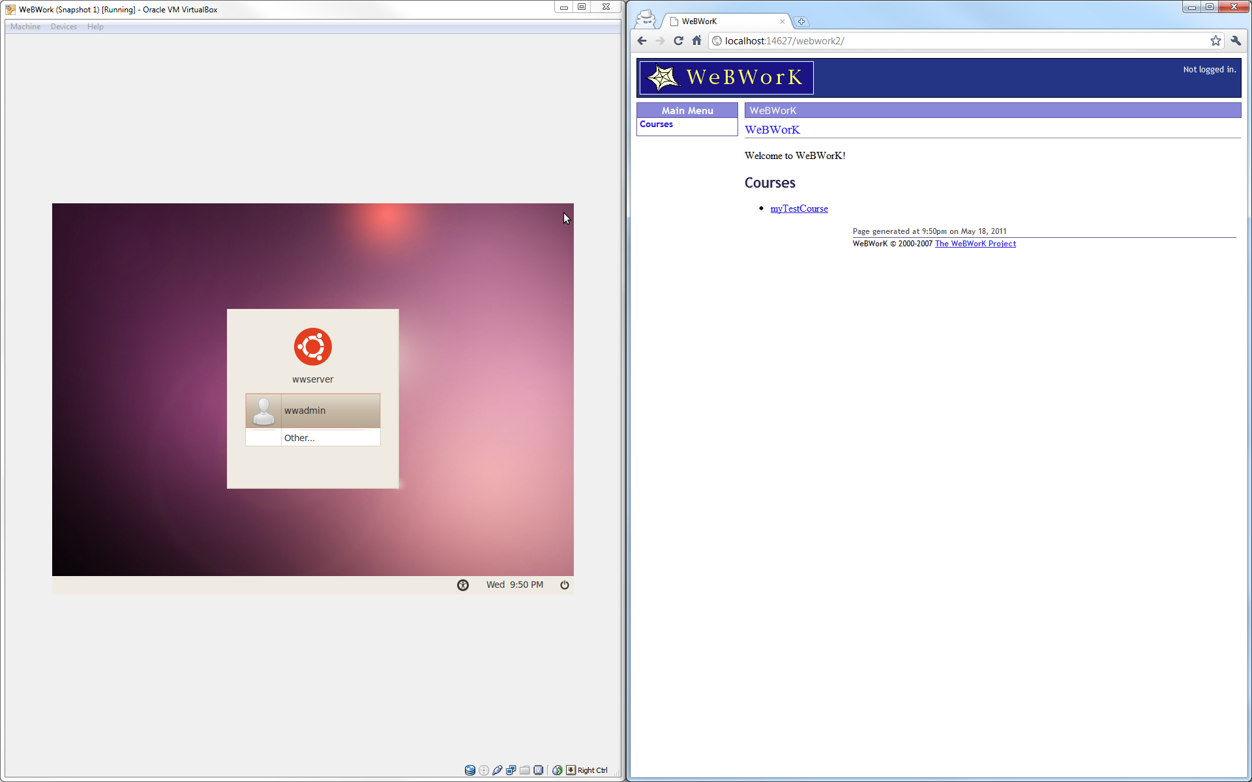
Task: Click the Wed 9:50 PM clock
Action: coord(514,585)
